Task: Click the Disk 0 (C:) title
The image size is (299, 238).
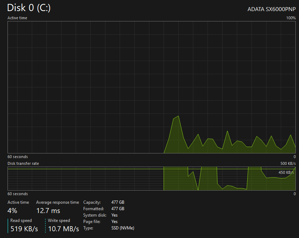Action: 29,8
